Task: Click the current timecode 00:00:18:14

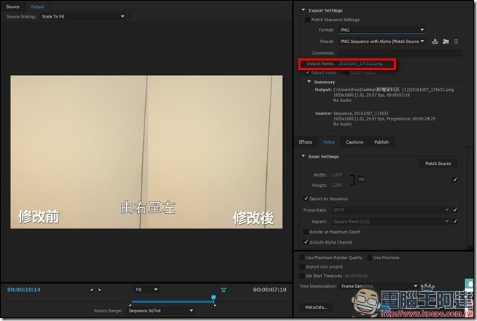Action: (24, 290)
